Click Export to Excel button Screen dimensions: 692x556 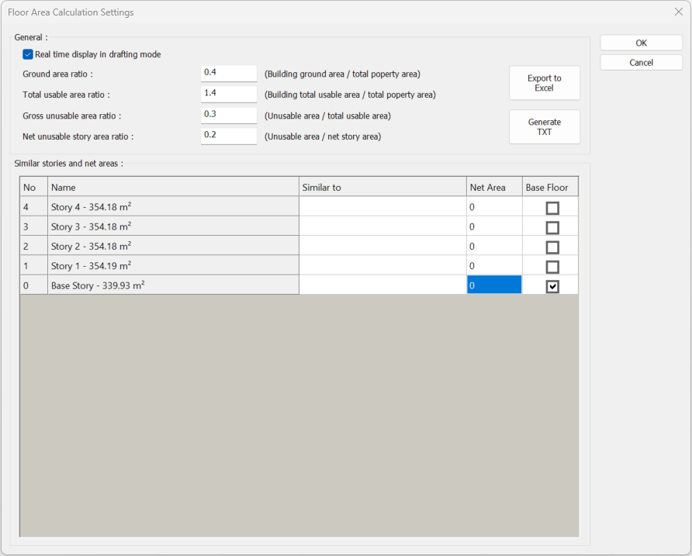544,83
